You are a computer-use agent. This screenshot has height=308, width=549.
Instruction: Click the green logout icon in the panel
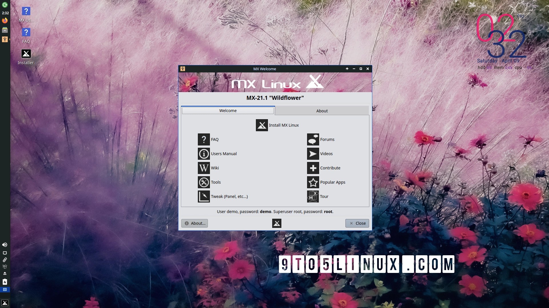click(x=5, y=5)
